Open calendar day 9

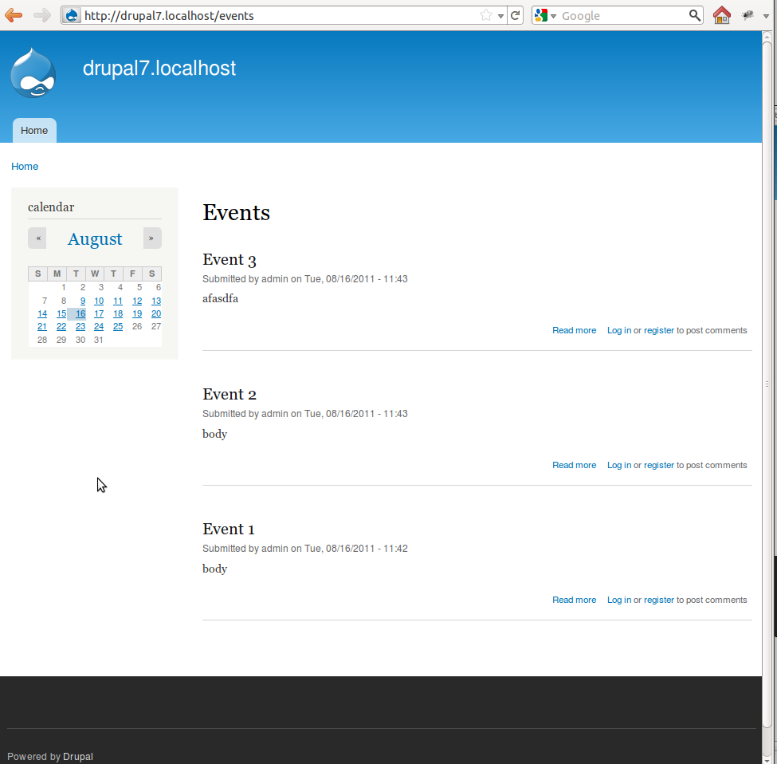click(x=83, y=301)
